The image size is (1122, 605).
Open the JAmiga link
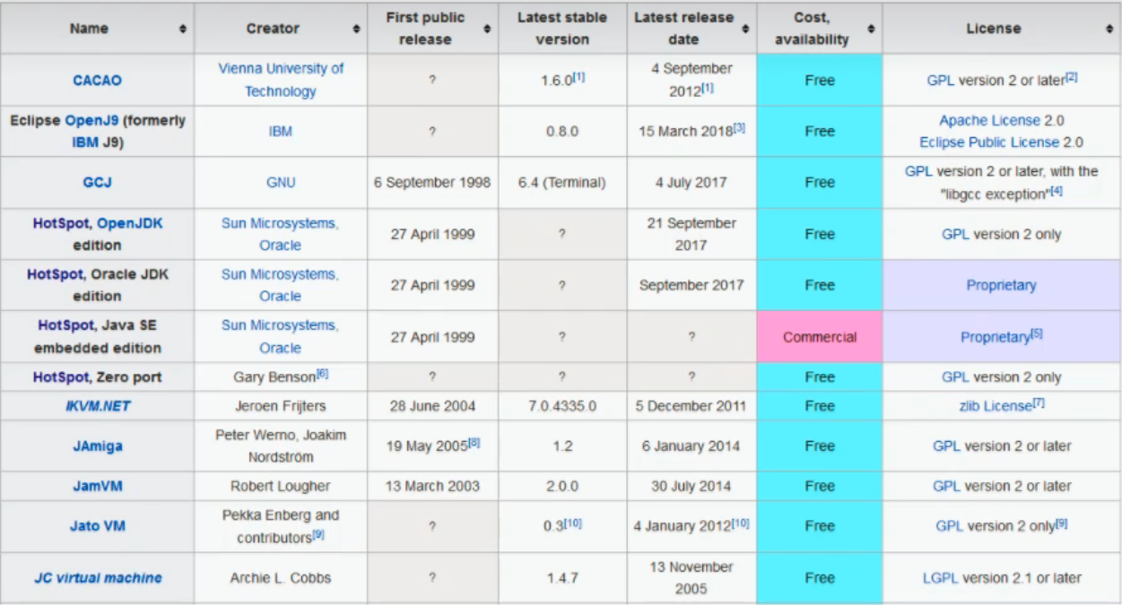pyautogui.click(x=98, y=446)
